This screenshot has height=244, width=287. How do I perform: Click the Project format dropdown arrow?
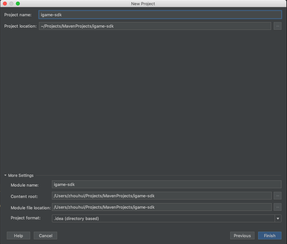(278, 218)
